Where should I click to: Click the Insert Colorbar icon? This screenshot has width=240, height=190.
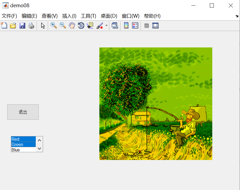coord(126,25)
